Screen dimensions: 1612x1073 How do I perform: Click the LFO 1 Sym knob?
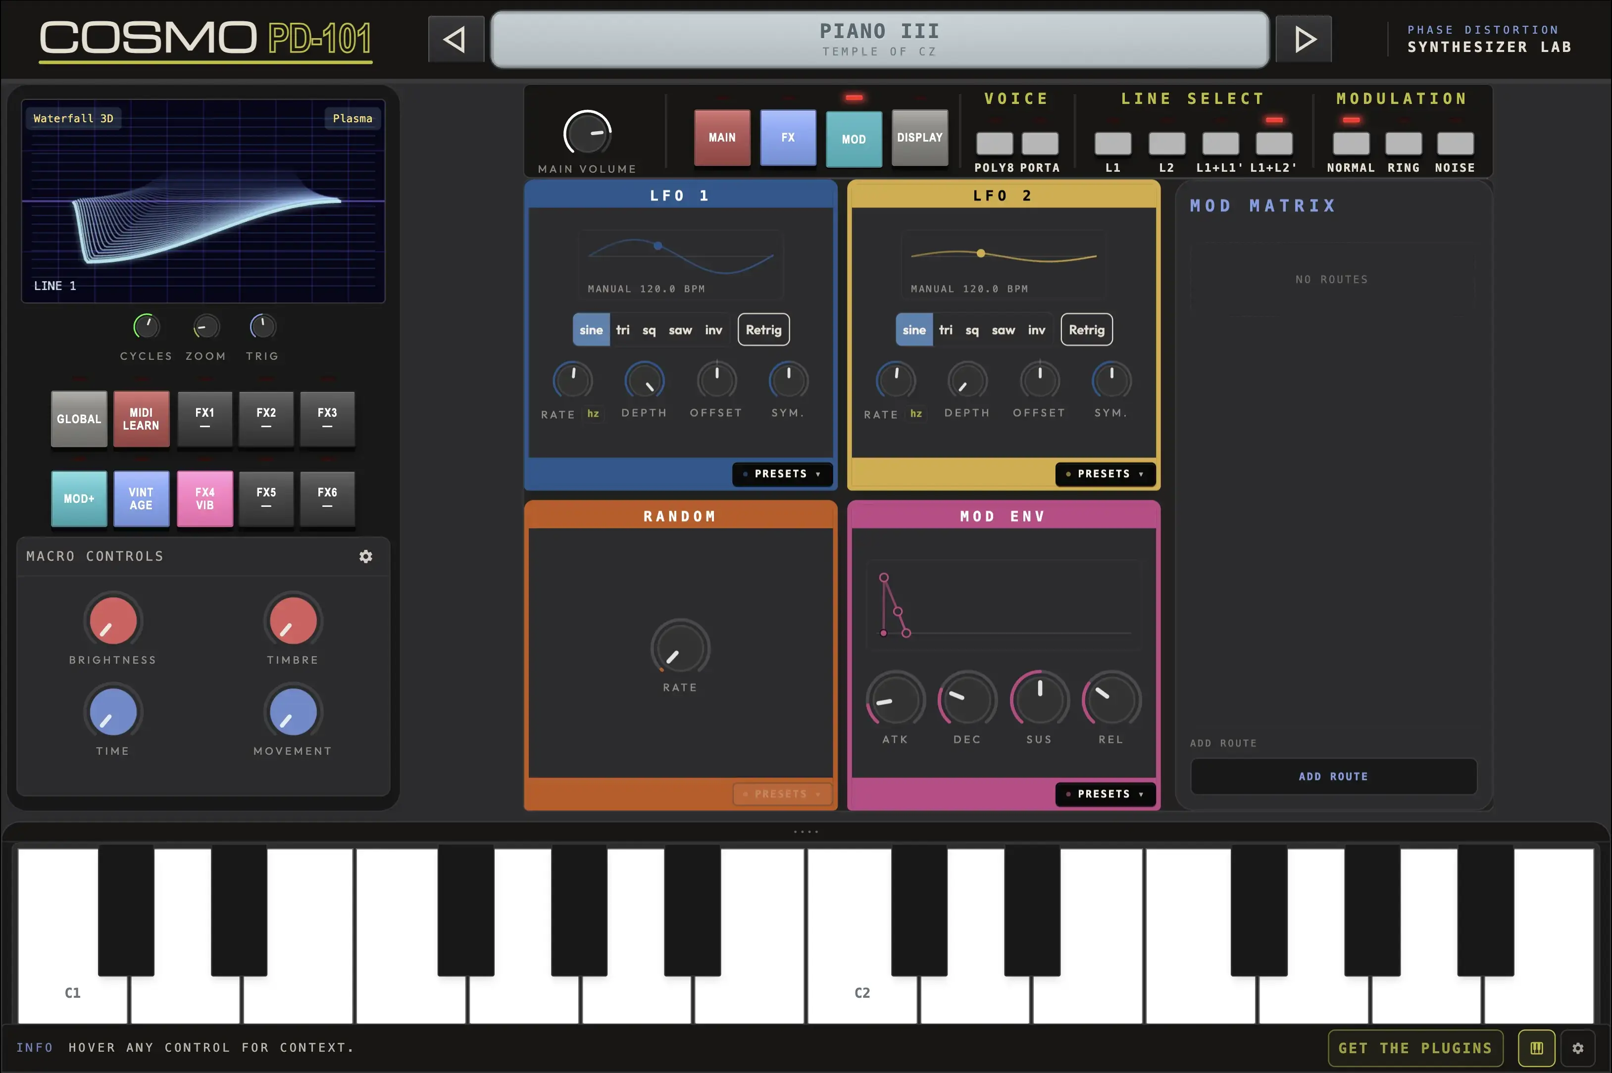(789, 380)
